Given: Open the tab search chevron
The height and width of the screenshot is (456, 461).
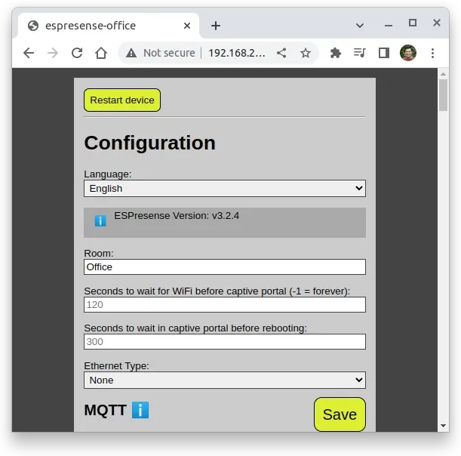Looking at the screenshot, I should click(x=360, y=26).
